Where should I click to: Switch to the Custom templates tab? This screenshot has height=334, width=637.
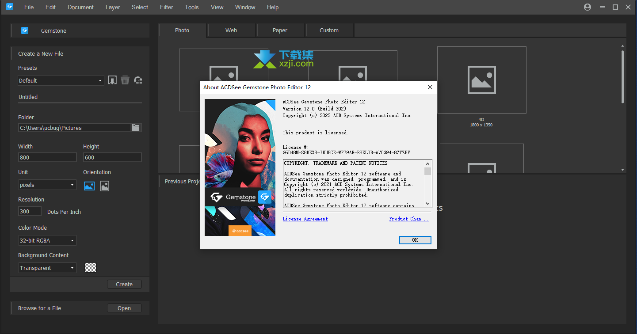pos(329,30)
